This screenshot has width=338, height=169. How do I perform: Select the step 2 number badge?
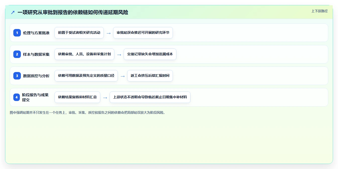[17, 54]
